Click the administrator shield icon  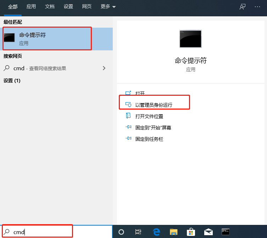point(128,104)
